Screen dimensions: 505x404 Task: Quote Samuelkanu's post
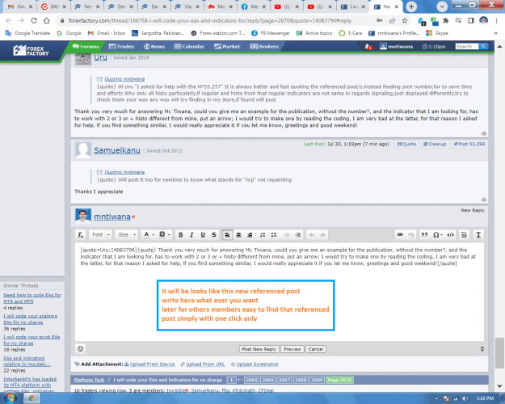[406, 144]
